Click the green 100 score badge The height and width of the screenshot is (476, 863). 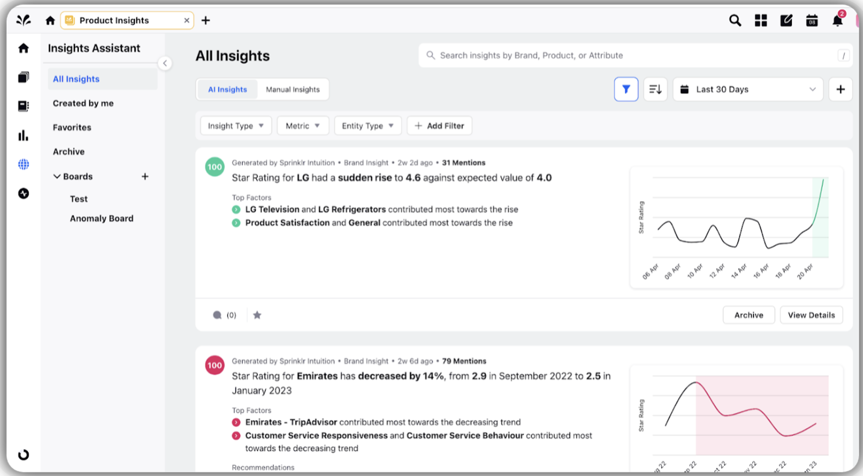(215, 167)
